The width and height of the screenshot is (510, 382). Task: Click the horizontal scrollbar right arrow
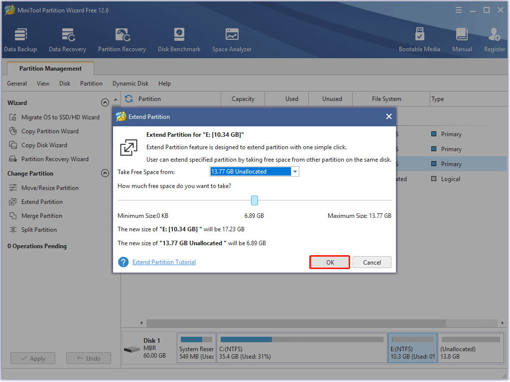(502, 323)
